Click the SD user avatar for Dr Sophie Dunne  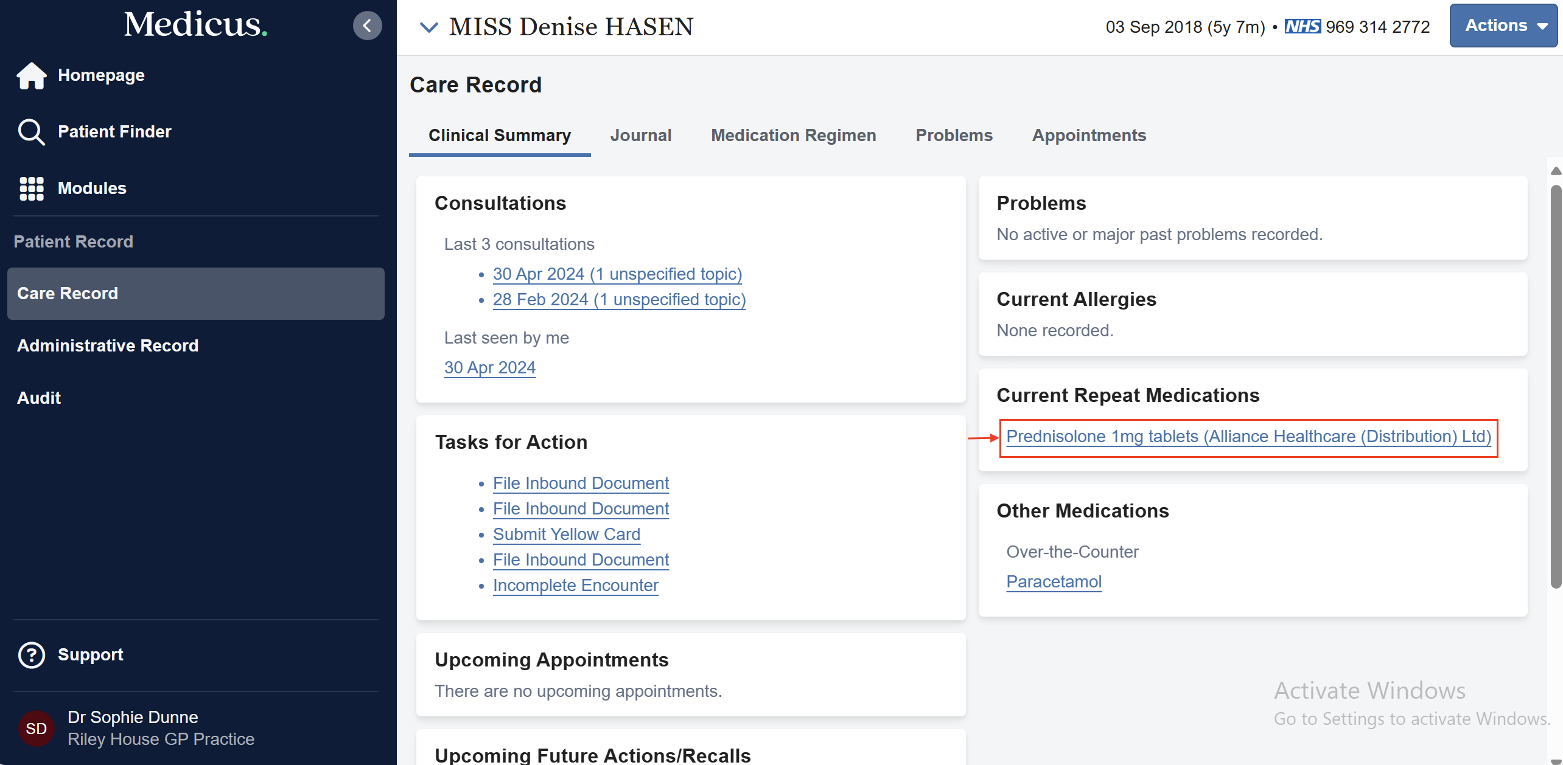(36, 728)
